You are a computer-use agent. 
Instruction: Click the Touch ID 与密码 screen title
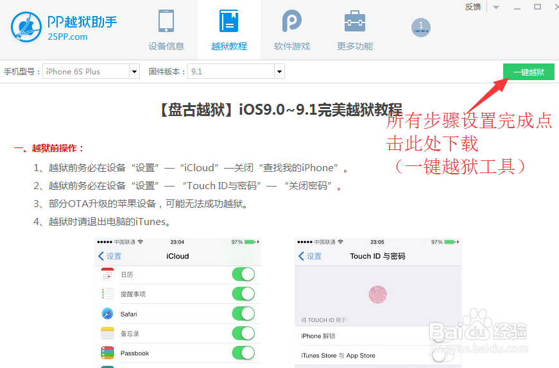[x=377, y=256]
